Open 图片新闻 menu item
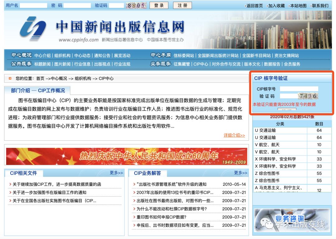Screen dimensions: 336x239 62,64
